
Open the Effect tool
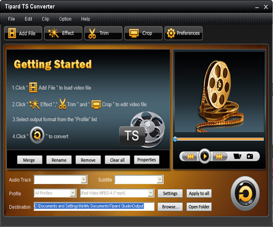coord(63,33)
